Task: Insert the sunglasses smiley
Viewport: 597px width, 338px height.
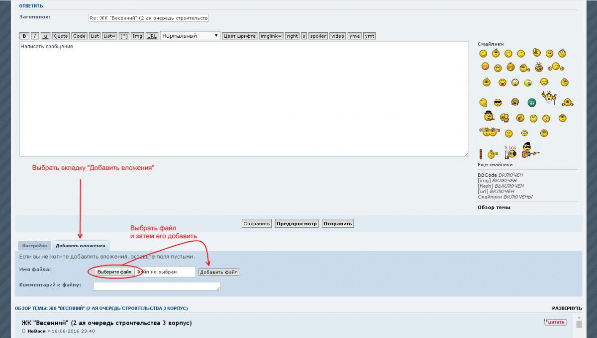Action: [x=498, y=103]
